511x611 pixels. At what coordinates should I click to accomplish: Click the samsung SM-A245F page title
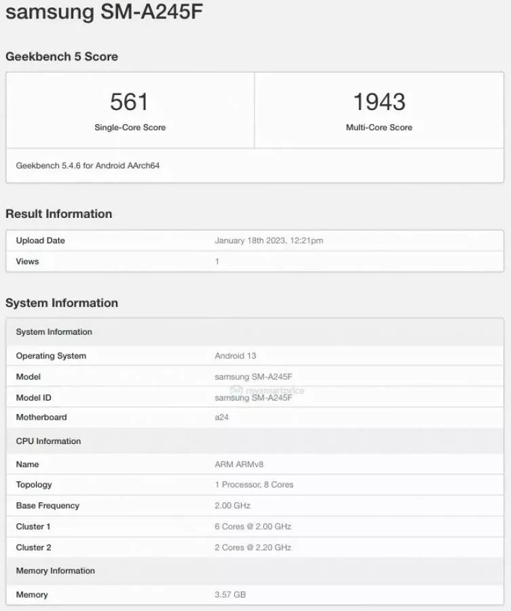pyautogui.click(x=104, y=12)
